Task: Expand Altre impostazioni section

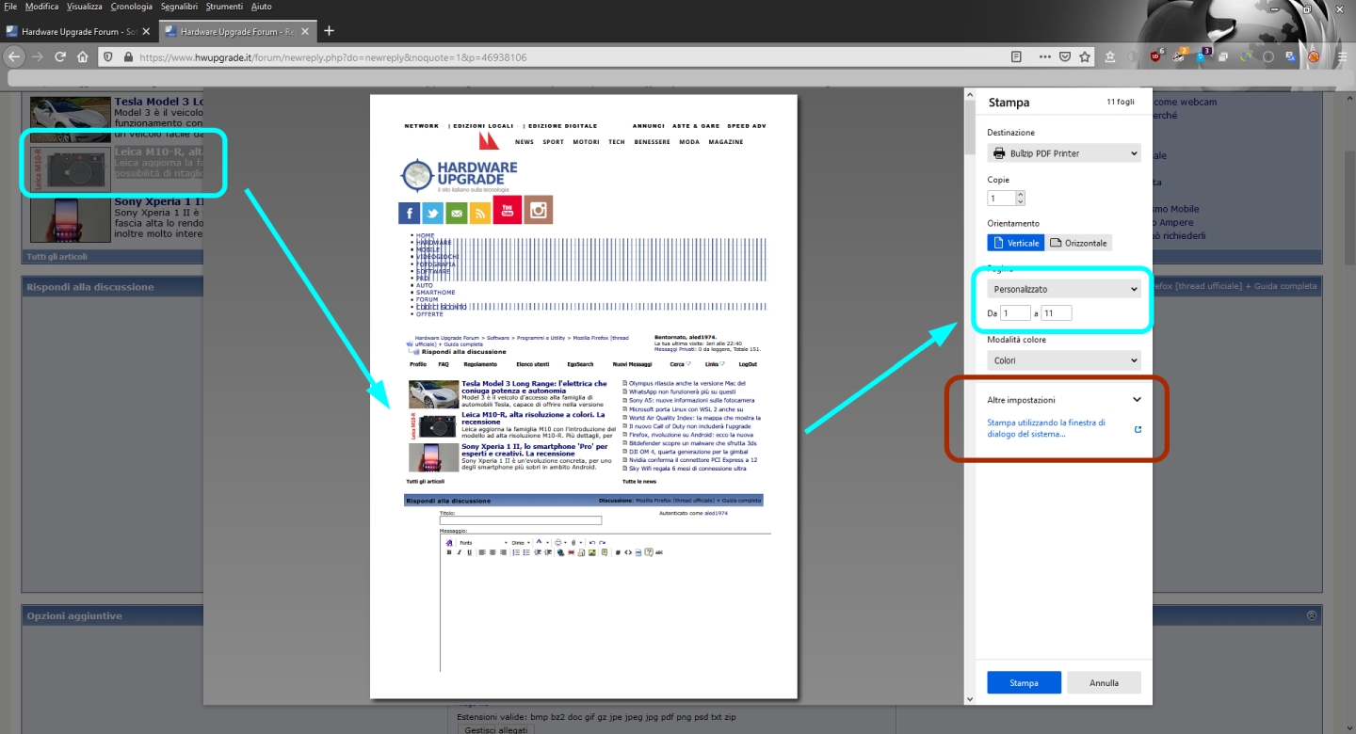Action: click(1064, 400)
